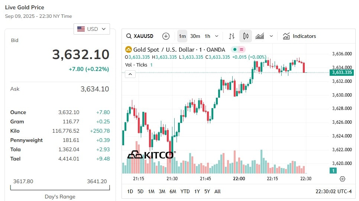Screen dimensions: 359x201
Task: Open the USD currency dropdown
Action: click(x=91, y=29)
